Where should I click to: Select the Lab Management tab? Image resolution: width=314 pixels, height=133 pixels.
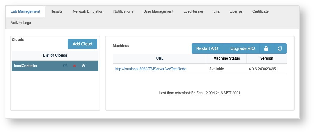(x=25, y=11)
